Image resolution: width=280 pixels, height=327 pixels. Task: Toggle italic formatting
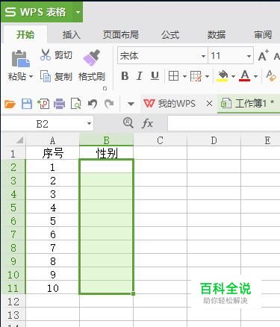pyautogui.click(x=140, y=76)
